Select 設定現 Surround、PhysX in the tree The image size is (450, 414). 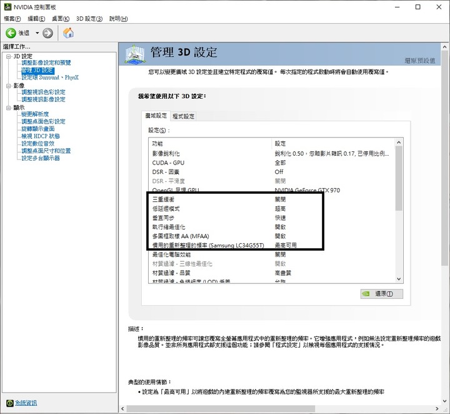pos(50,78)
